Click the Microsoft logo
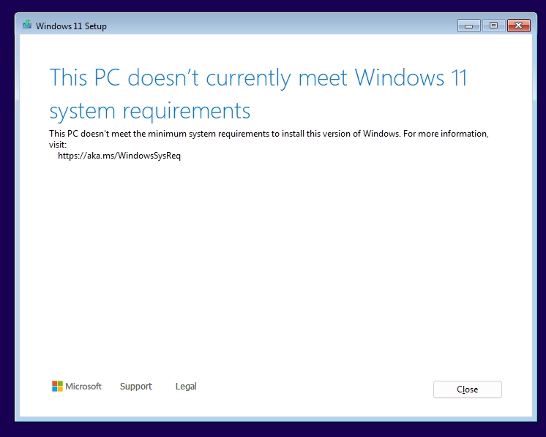This screenshot has height=437, width=546. pos(77,387)
